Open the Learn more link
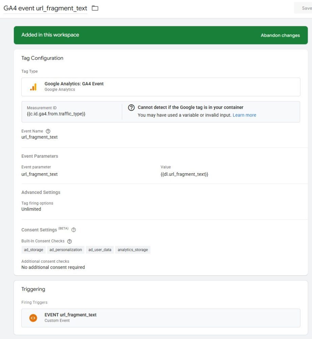The width and height of the screenshot is (312, 339). [244, 115]
